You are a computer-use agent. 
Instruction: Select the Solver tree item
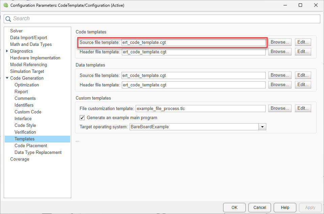pos(16,31)
